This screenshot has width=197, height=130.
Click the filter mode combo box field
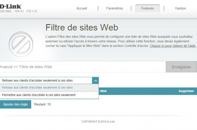tap(46, 81)
